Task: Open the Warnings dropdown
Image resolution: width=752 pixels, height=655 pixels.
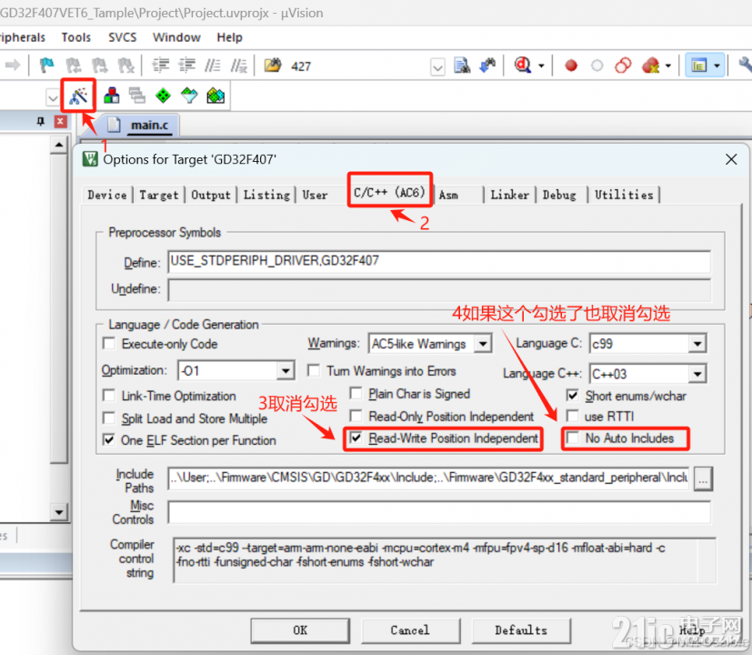Action: click(x=483, y=344)
